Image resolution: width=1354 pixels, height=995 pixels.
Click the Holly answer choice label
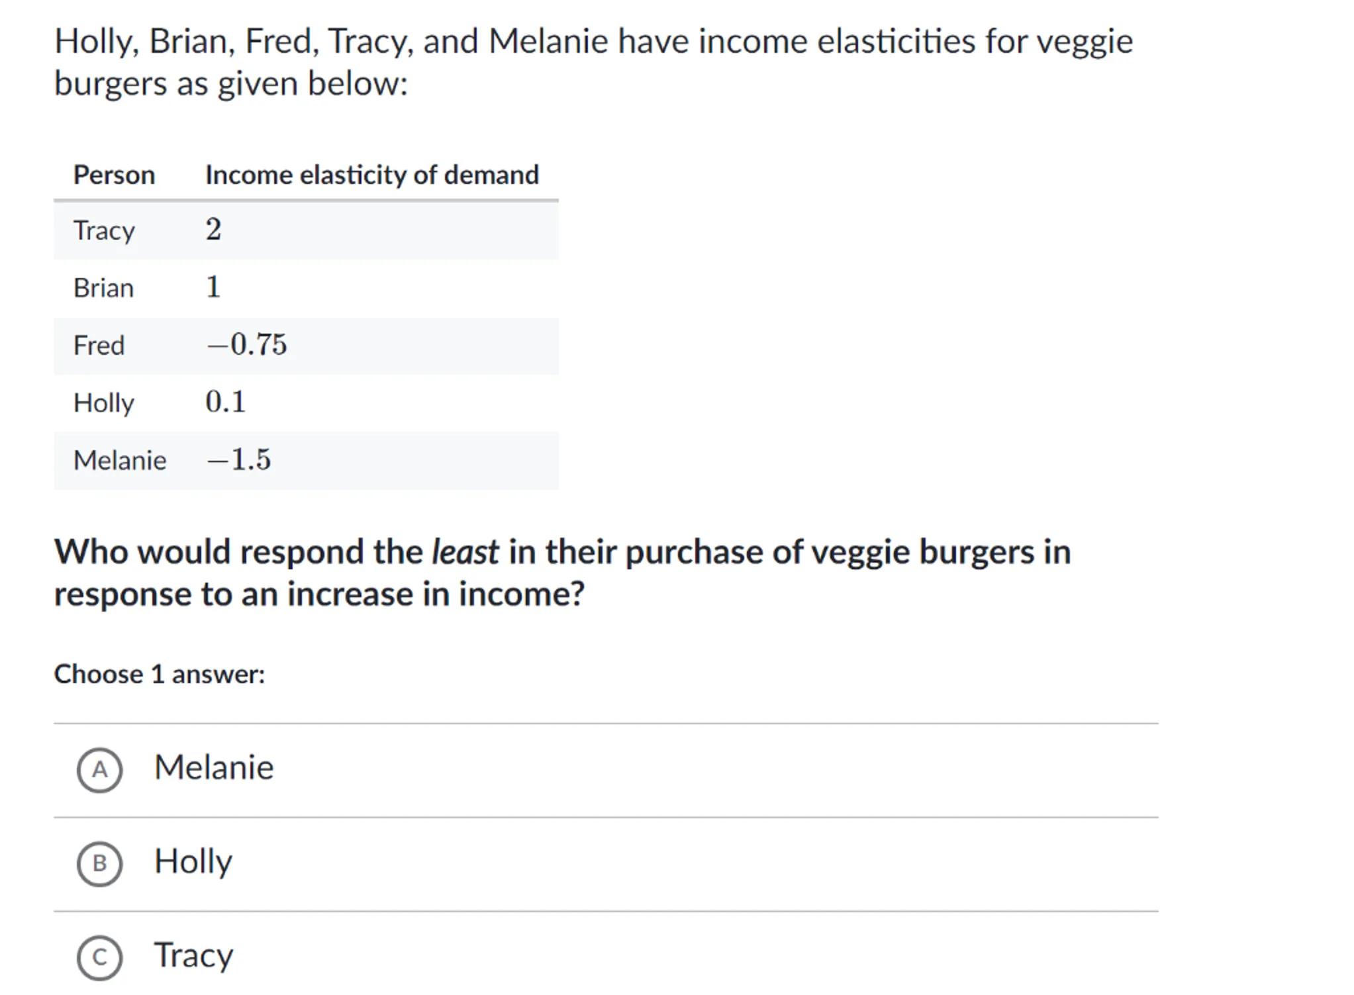193,862
